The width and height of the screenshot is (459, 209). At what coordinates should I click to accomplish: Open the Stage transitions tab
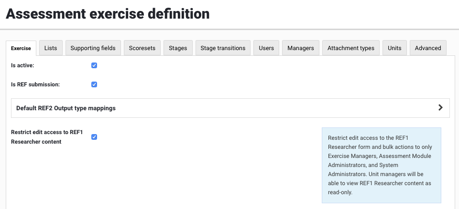point(223,48)
